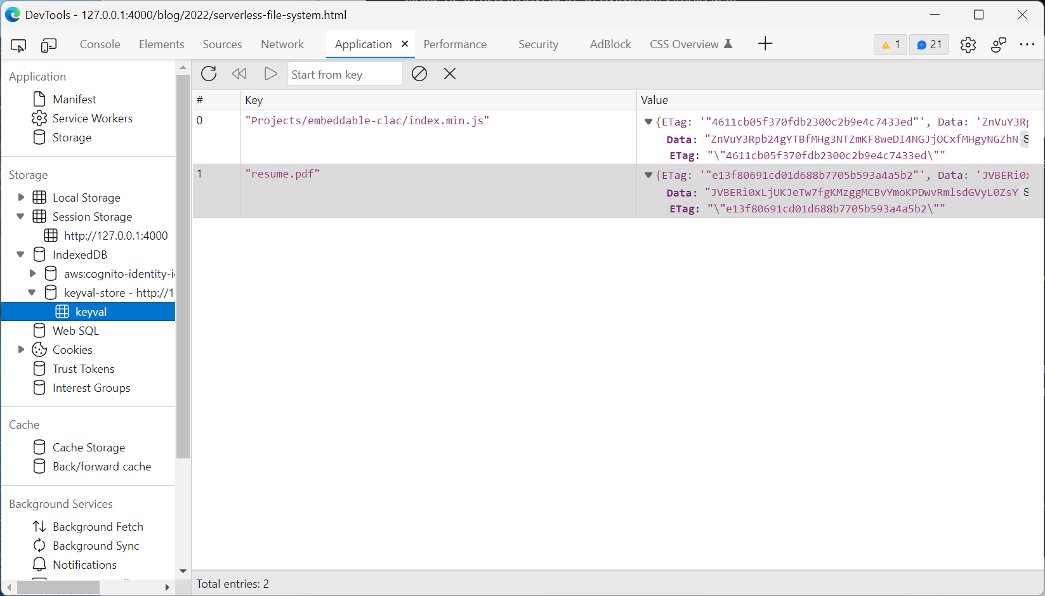This screenshot has height=596, width=1045.
Task: Close the Application tab
Action: (405, 44)
